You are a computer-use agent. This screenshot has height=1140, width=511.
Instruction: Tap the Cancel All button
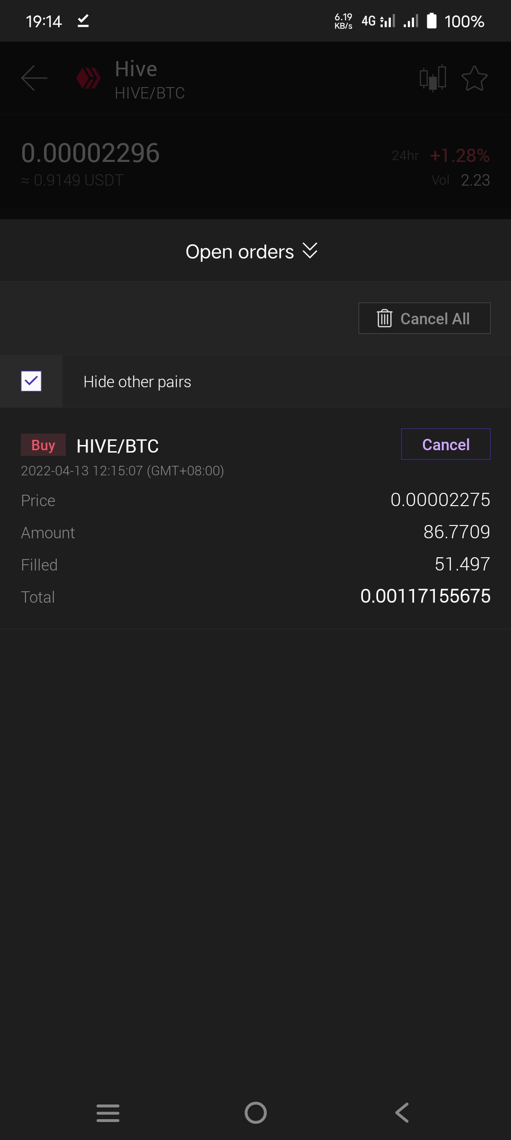click(x=424, y=318)
